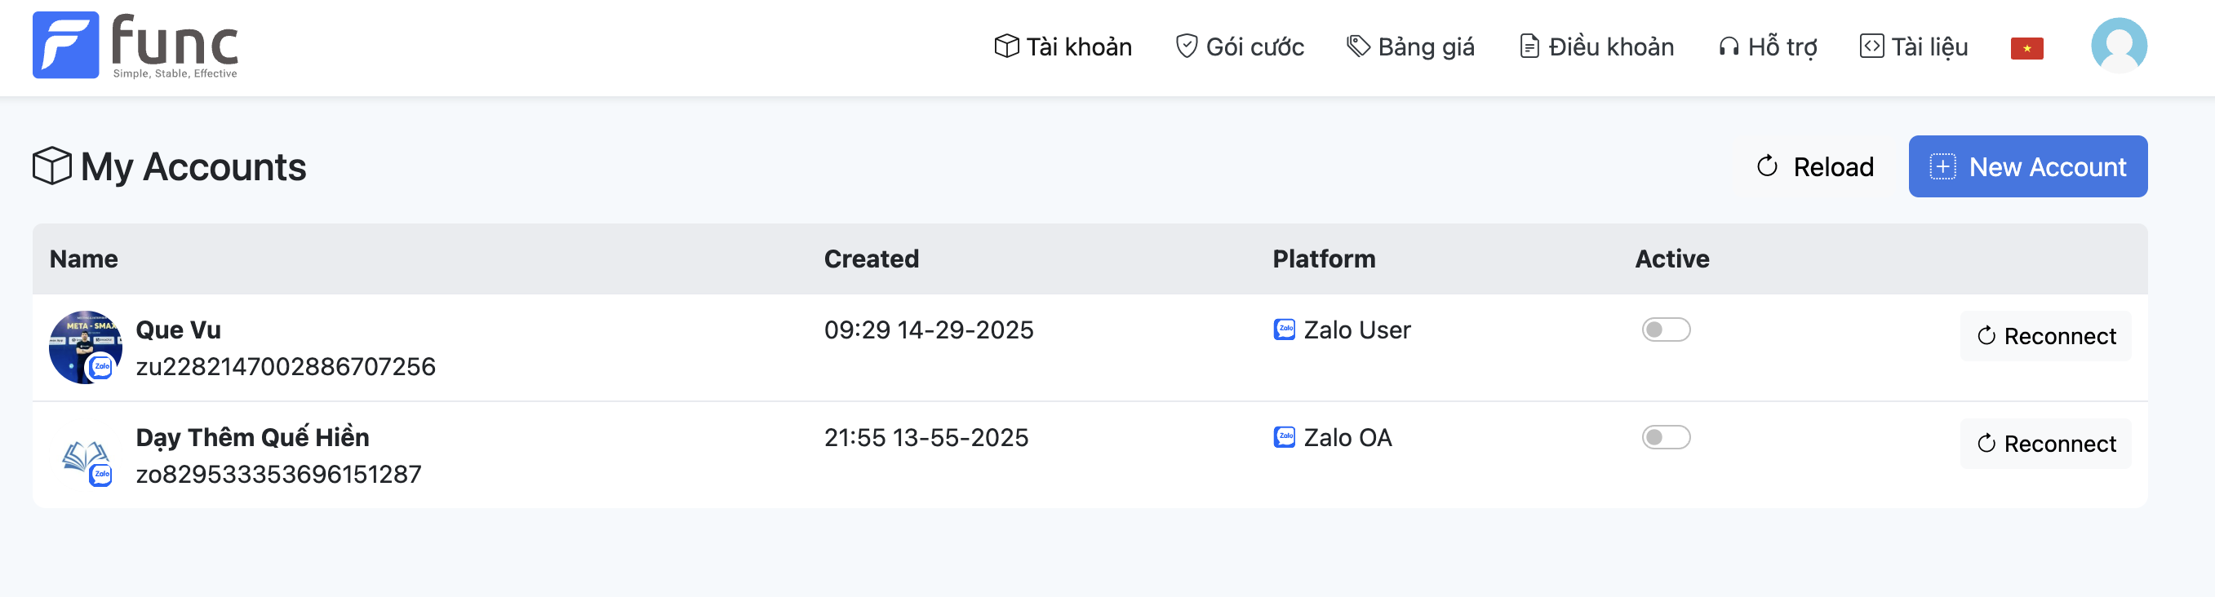The height and width of the screenshot is (597, 2215).
Task: Click the Reload circular arrow icon
Action: (1766, 166)
